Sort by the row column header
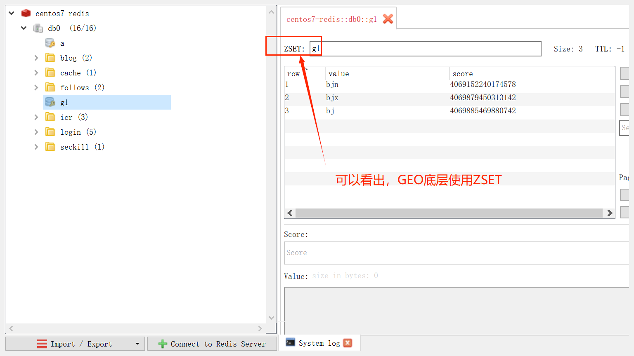This screenshot has width=634, height=356. point(305,73)
